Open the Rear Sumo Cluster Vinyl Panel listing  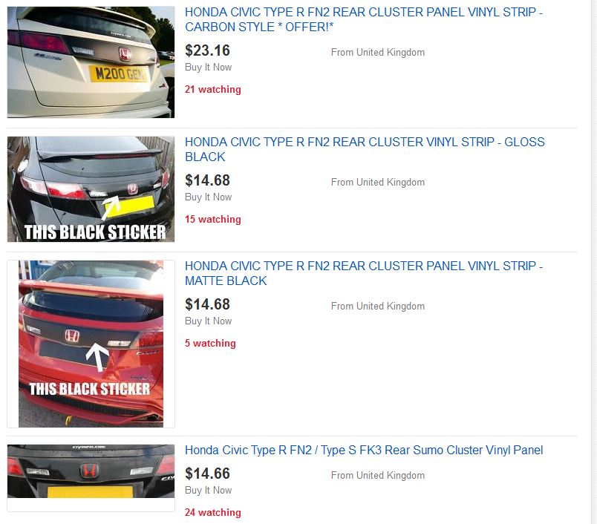(x=364, y=451)
